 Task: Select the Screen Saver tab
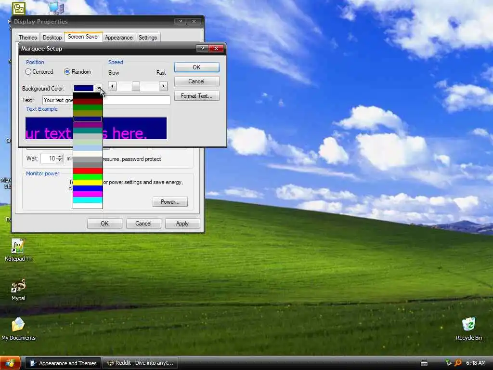coord(83,37)
